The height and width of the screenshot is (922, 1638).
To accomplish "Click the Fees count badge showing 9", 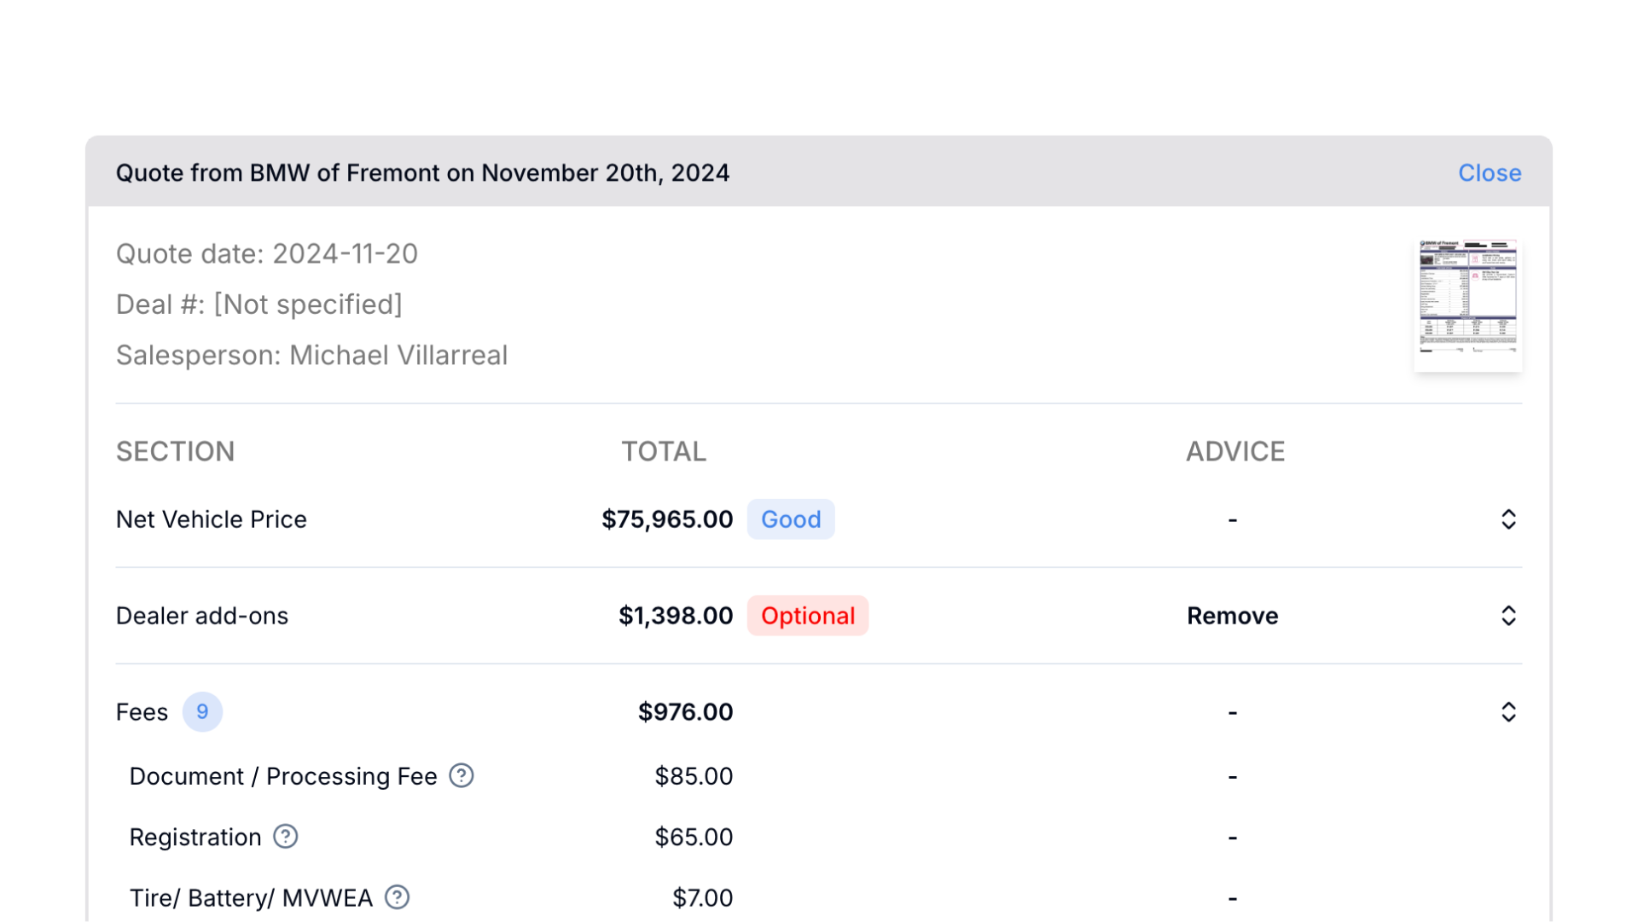I will (x=202, y=712).
